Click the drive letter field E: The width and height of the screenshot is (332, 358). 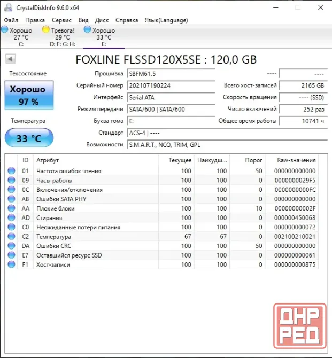(171, 121)
